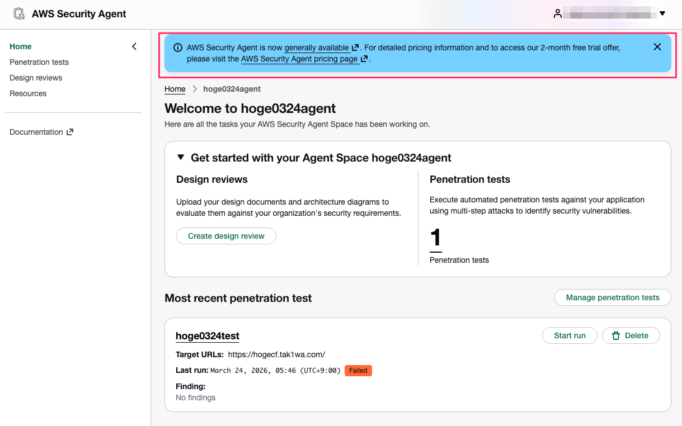Open Design reviews in sidebar

36,78
